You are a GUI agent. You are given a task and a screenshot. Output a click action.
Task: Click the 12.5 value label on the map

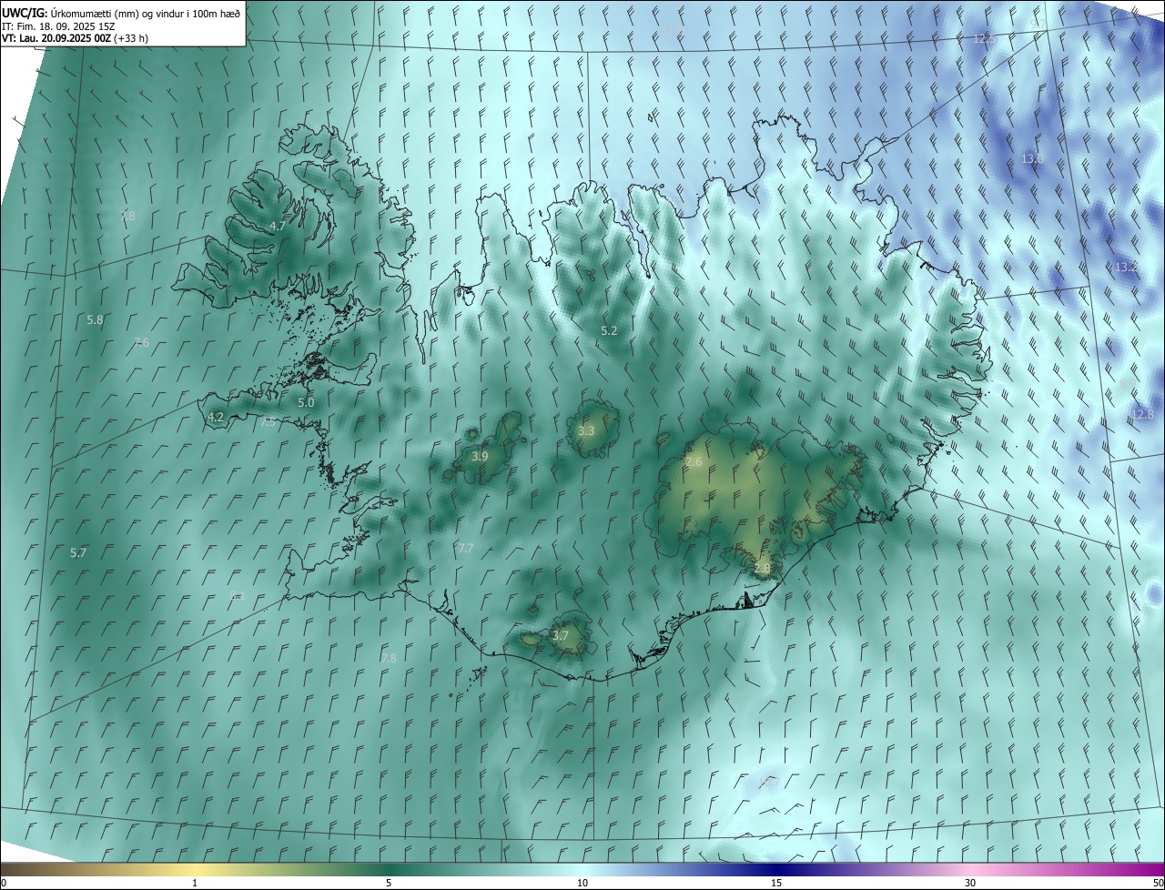[x=984, y=39]
